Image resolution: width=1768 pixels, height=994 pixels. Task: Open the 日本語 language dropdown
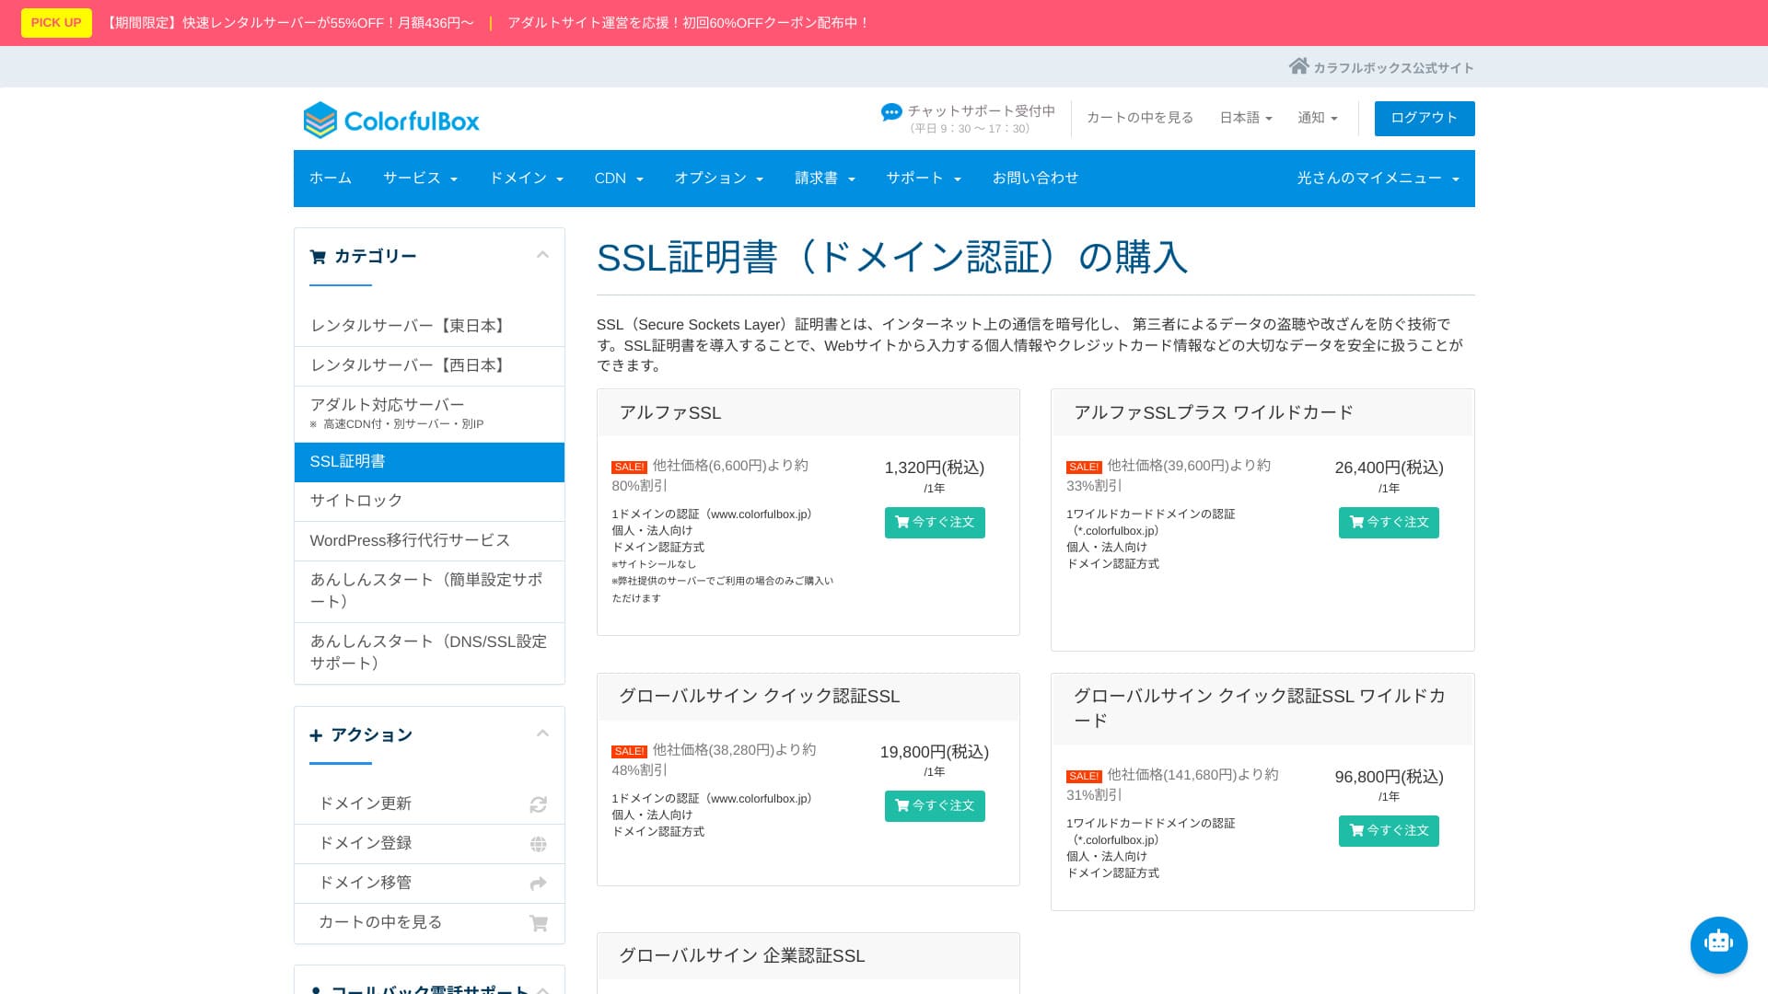[1245, 118]
